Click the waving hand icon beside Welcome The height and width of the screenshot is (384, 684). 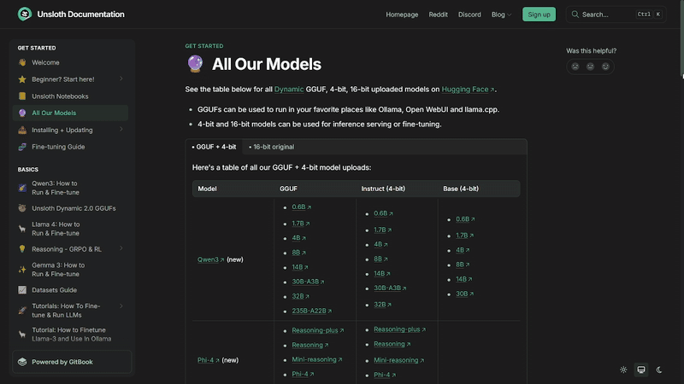tap(22, 62)
